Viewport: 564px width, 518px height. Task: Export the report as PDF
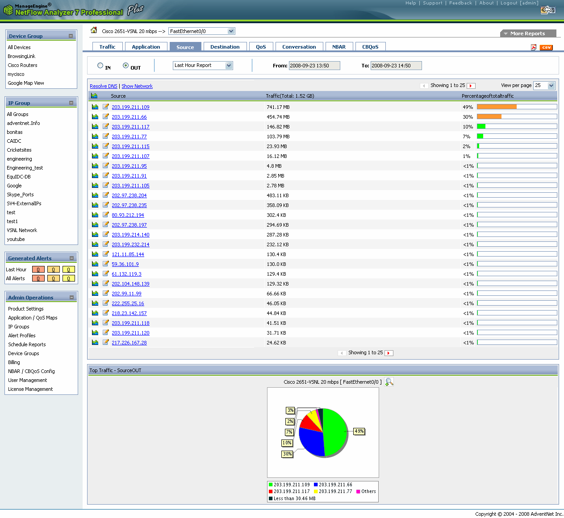[x=534, y=47]
